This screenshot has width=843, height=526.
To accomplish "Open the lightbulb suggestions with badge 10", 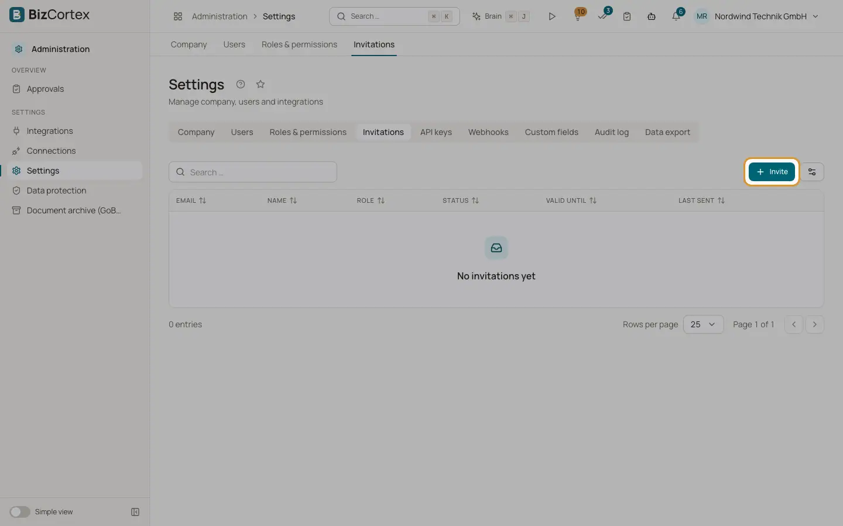I will [578, 16].
